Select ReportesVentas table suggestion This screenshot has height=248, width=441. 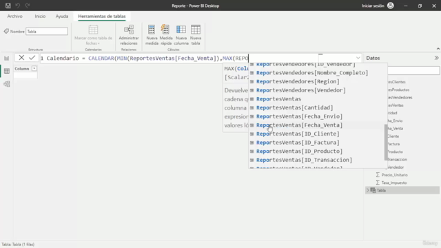pos(278,99)
